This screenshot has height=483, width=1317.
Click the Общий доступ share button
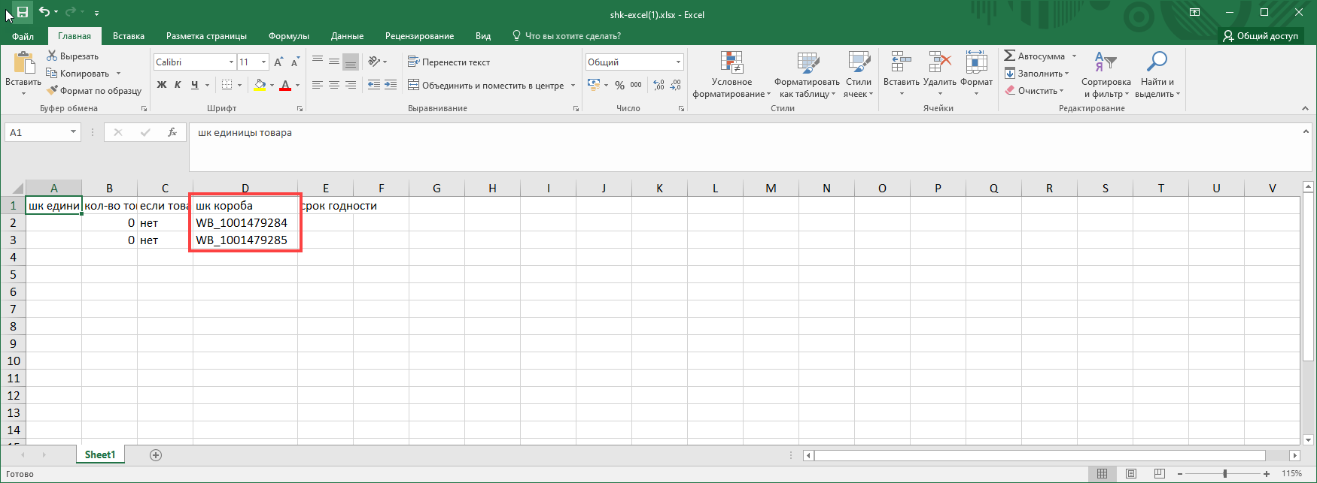[1261, 36]
